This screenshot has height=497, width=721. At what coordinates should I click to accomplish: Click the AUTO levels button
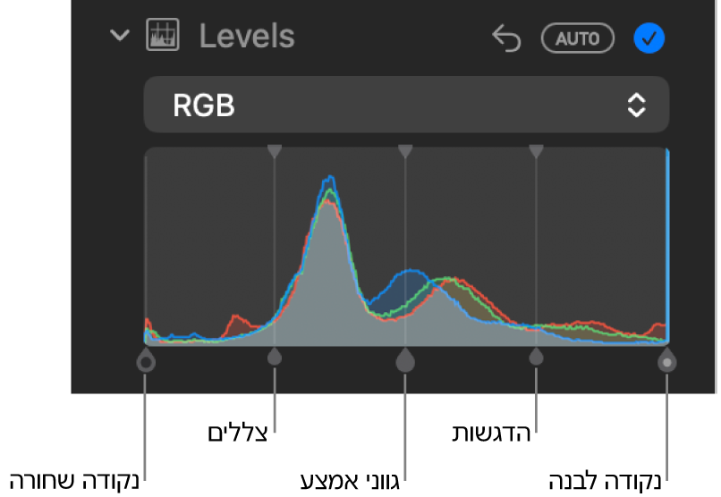[x=578, y=38]
